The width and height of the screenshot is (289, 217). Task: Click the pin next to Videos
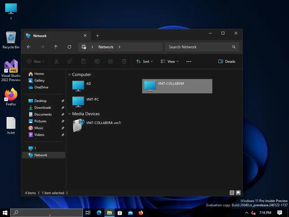(63, 135)
